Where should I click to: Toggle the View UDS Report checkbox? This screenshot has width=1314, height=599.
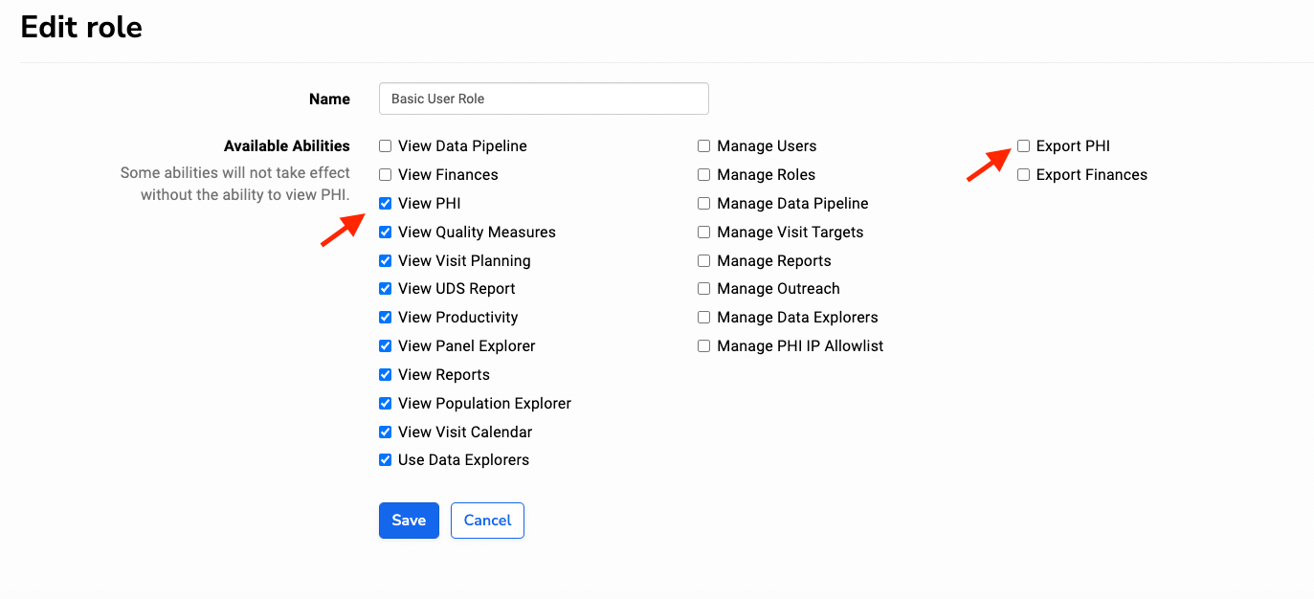point(385,288)
